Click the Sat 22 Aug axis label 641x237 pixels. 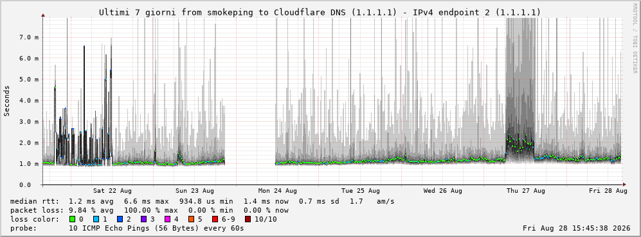pos(112,191)
